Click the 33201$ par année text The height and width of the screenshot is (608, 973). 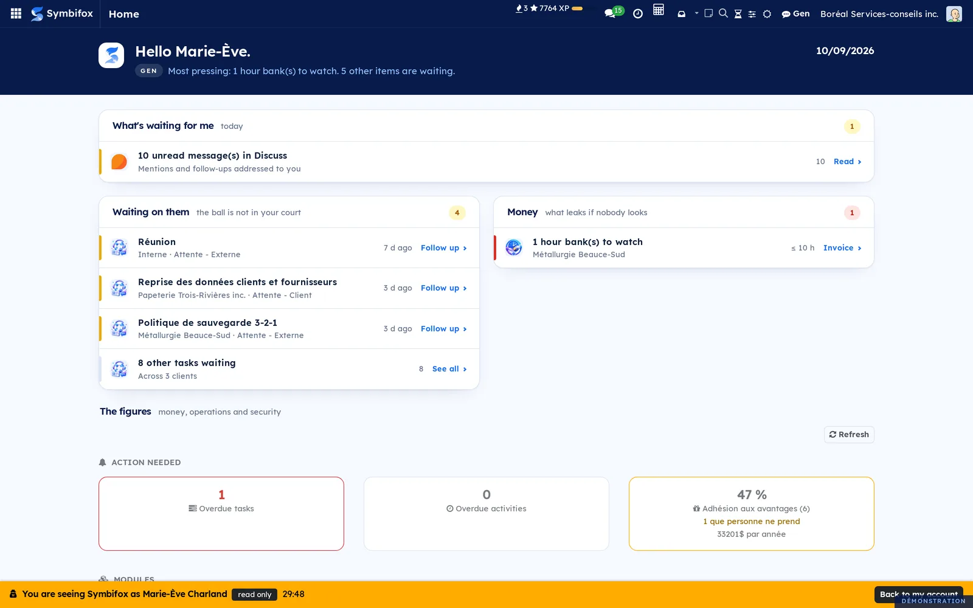tap(752, 534)
